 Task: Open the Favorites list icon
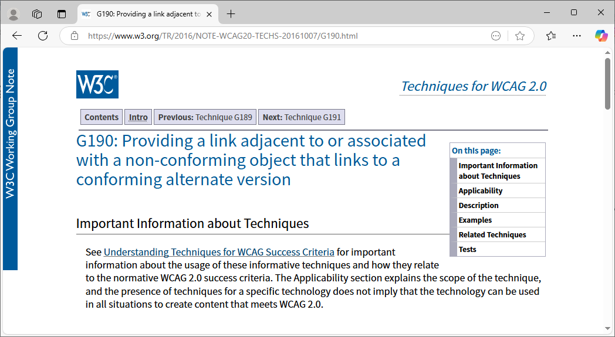tap(551, 36)
